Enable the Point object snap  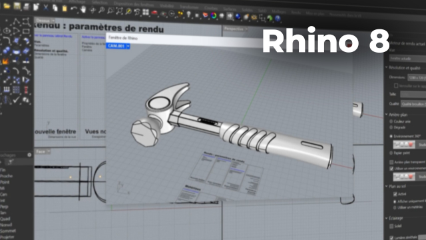coord(5,182)
